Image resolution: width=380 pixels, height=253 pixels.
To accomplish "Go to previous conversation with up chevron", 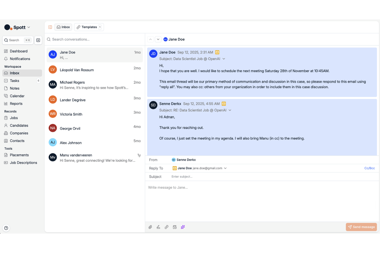I will [x=150, y=39].
